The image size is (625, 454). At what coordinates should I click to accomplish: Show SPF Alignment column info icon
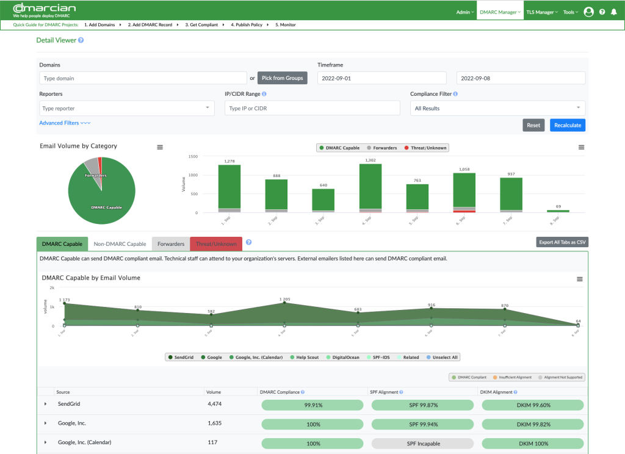pyautogui.click(x=402, y=392)
